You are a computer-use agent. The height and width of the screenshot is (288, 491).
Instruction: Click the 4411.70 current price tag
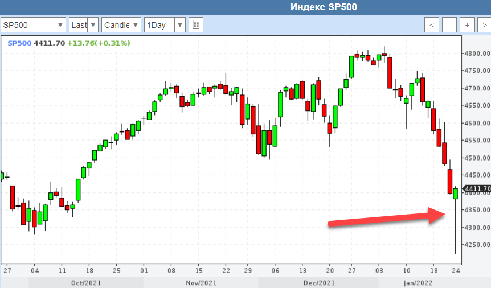pos(477,189)
